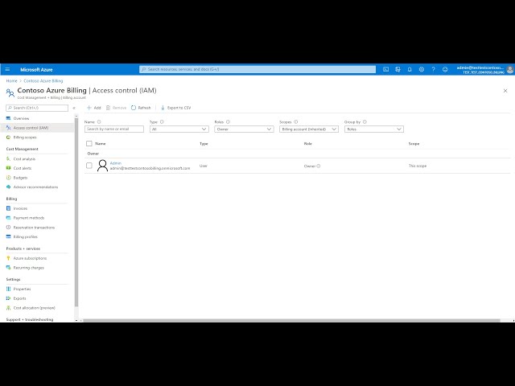Show the notifications bell

(x=410, y=69)
